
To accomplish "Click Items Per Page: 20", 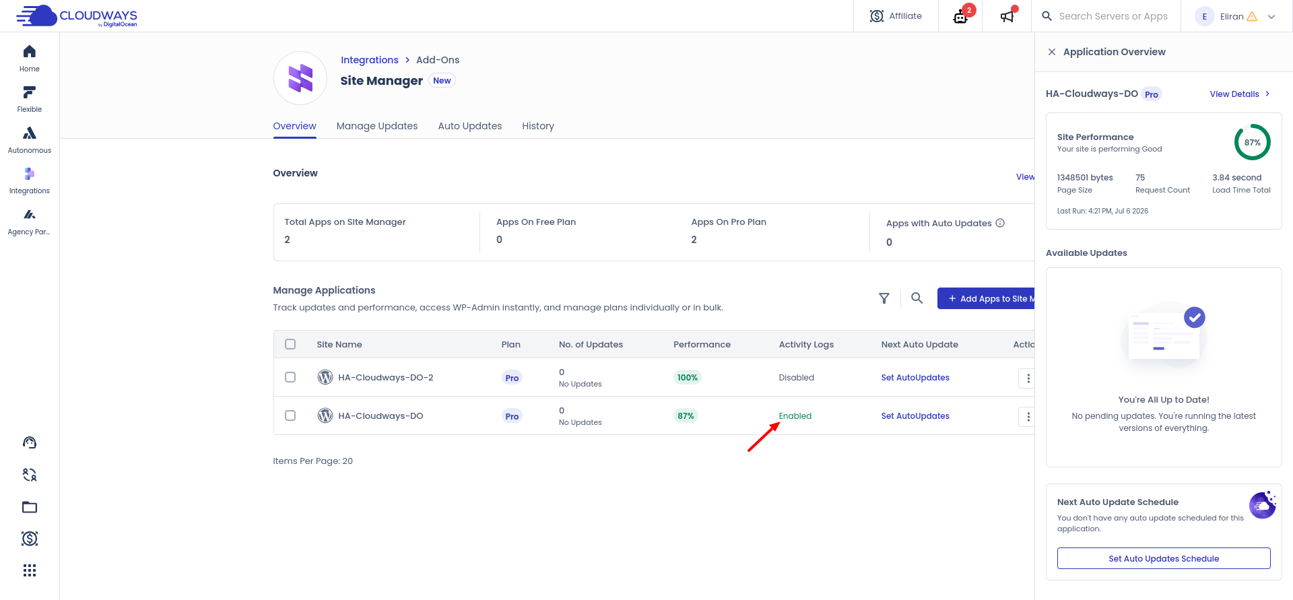I will (x=312, y=461).
